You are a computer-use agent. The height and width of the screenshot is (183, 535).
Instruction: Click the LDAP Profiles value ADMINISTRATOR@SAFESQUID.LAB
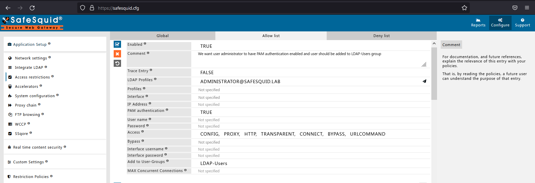point(240,81)
